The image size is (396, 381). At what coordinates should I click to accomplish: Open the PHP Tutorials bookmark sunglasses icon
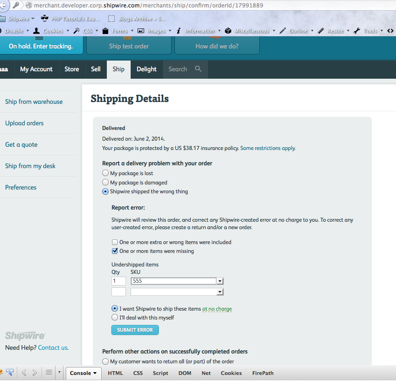click(45, 19)
